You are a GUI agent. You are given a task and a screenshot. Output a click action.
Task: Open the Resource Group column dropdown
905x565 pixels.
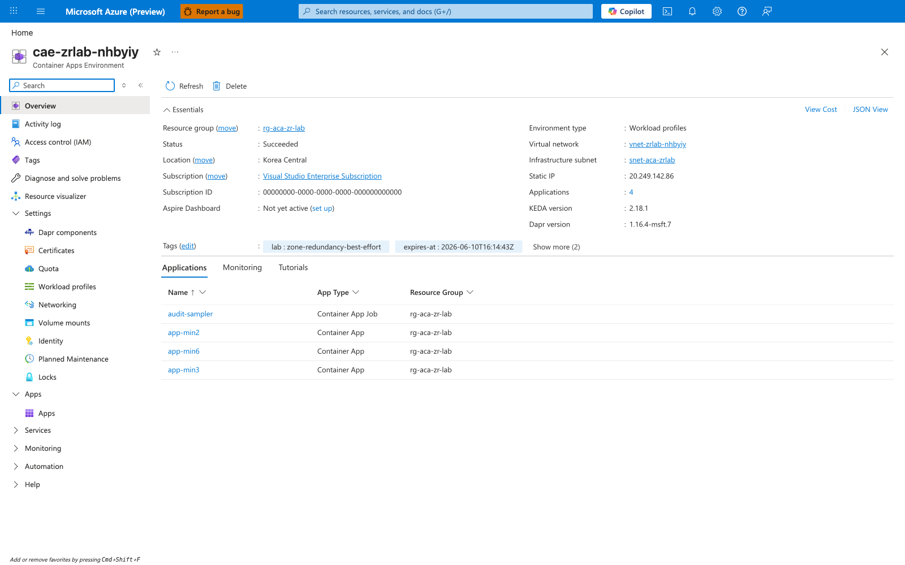point(470,292)
